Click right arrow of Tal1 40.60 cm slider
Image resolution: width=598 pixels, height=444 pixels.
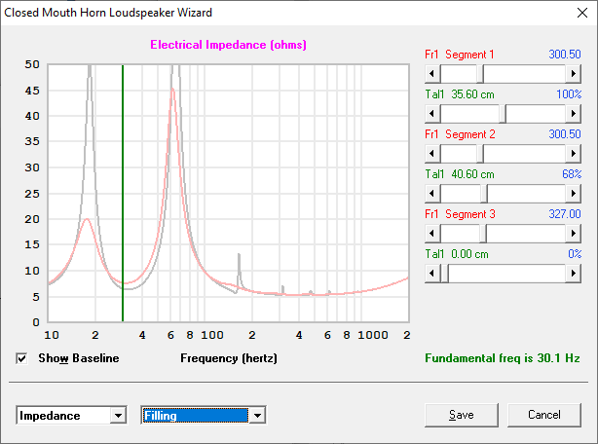[574, 194]
